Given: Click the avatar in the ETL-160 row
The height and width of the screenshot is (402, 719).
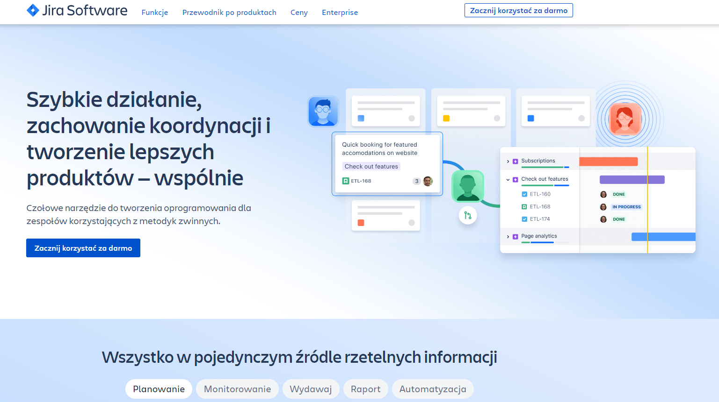Looking at the screenshot, I should (x=603, y=194).
